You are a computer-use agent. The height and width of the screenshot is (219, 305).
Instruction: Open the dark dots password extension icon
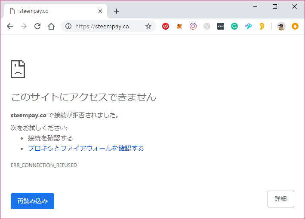click(x=221, y=26)
